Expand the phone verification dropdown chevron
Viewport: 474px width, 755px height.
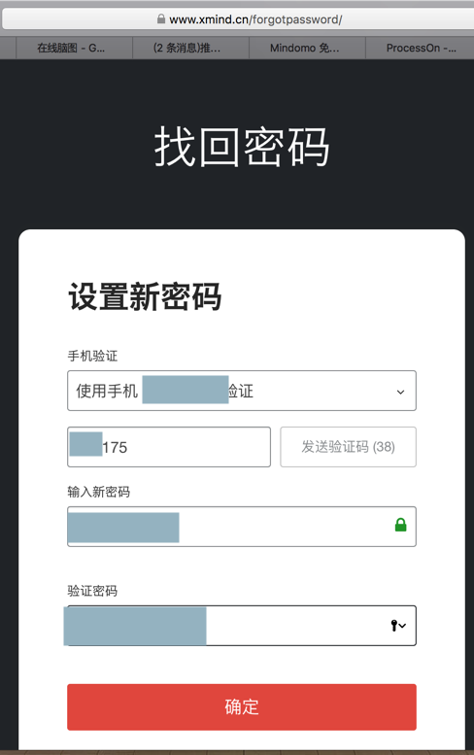pos(400,392)
